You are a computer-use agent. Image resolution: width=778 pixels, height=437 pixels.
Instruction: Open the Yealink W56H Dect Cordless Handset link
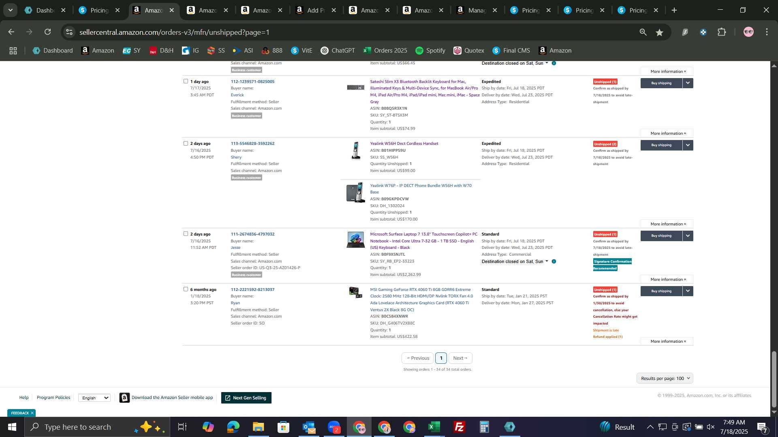[404, 143]
